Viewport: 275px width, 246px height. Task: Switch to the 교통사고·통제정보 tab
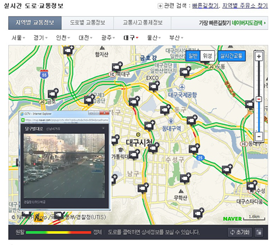pyautogui.click(x=143, y=23)
